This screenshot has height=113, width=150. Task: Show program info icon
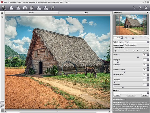pyautogui.click(x=134, y=8)
